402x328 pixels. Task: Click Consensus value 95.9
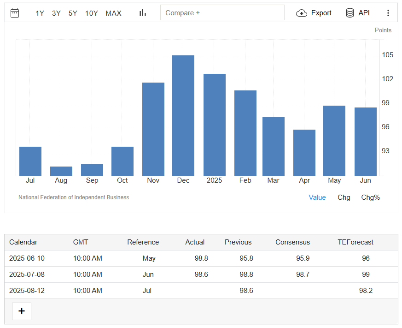click(303, 258)
